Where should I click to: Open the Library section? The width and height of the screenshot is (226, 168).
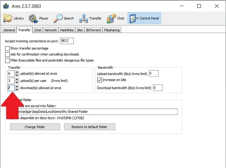coord(14,18)
